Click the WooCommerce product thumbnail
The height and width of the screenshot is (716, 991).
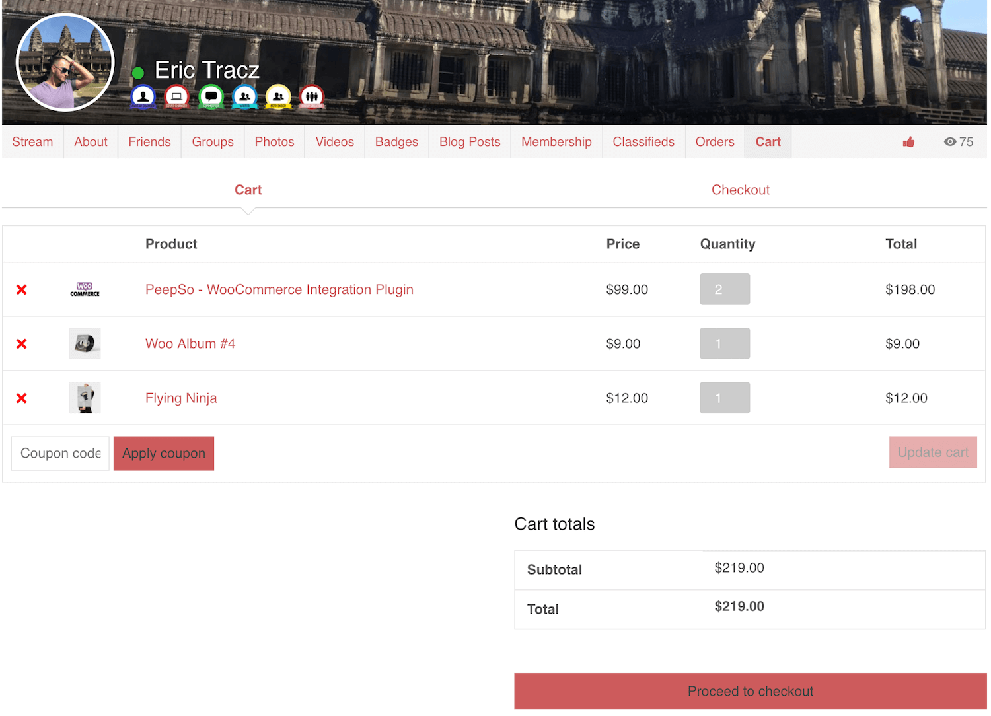point(85,289)
